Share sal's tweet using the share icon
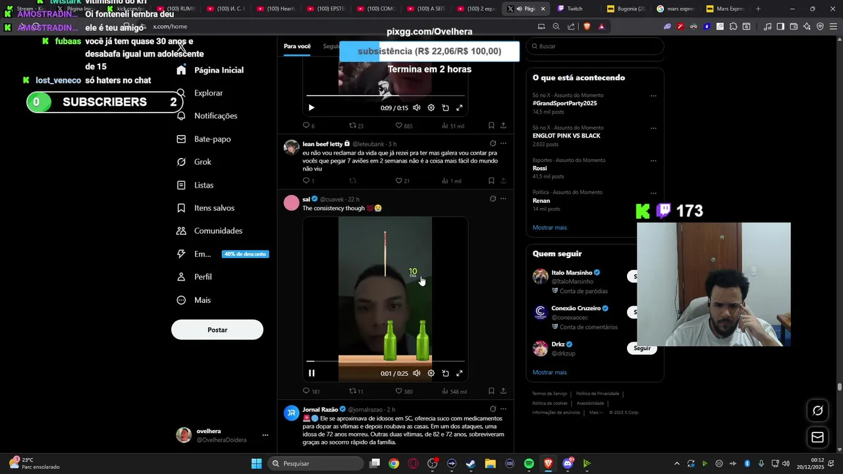This screenshot has width=843, height=474. point(503,391)
